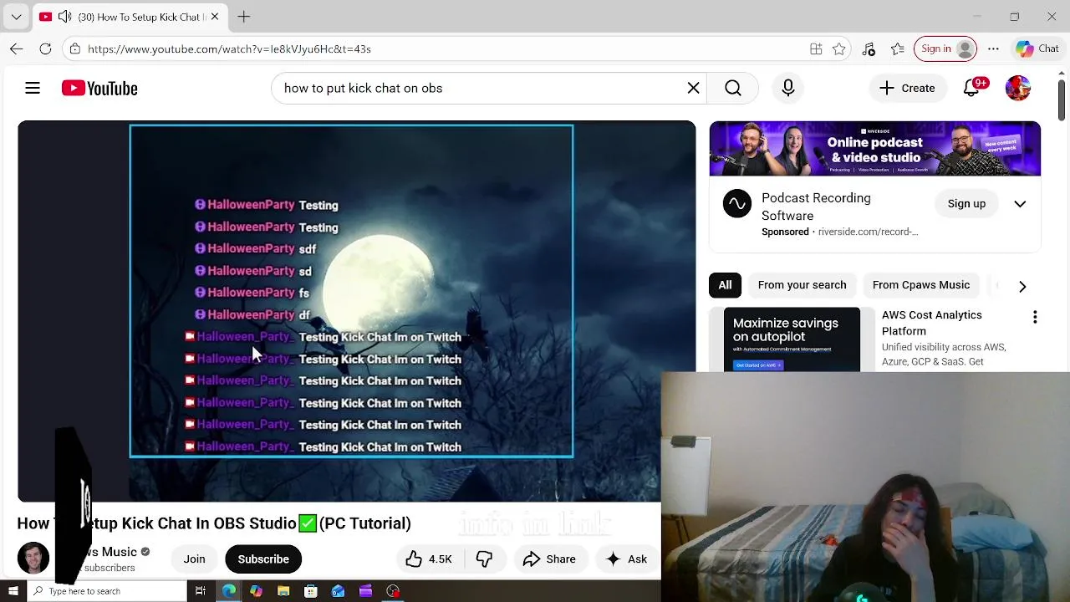
Task: Open the Riverside podcast ad banner
Action: point(874,149)
